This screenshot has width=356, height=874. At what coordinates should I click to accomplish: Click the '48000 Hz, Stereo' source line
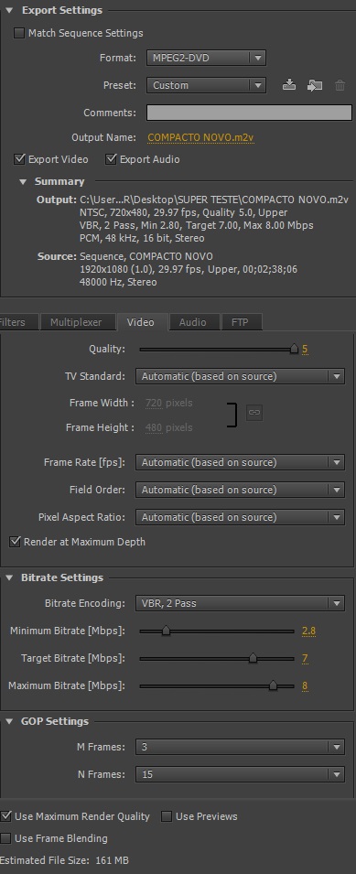click(118, 282)
